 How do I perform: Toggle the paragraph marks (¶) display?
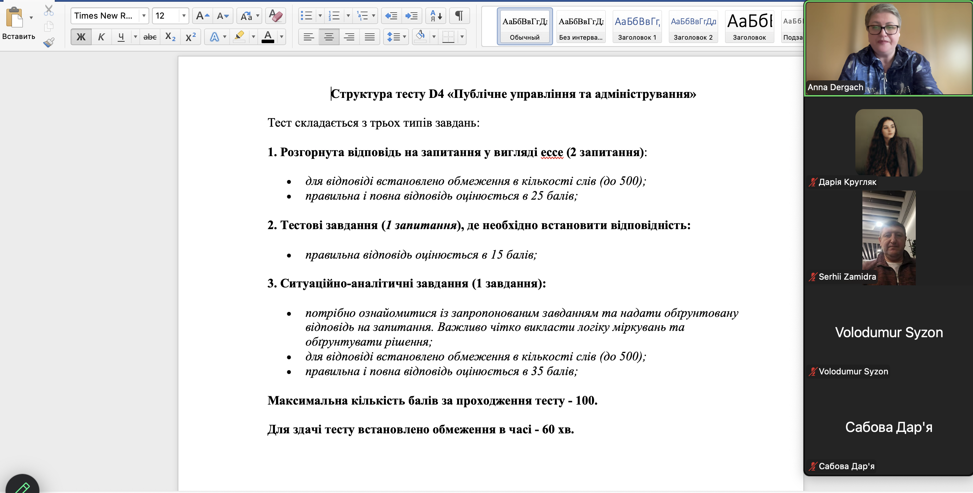point(459,16)
